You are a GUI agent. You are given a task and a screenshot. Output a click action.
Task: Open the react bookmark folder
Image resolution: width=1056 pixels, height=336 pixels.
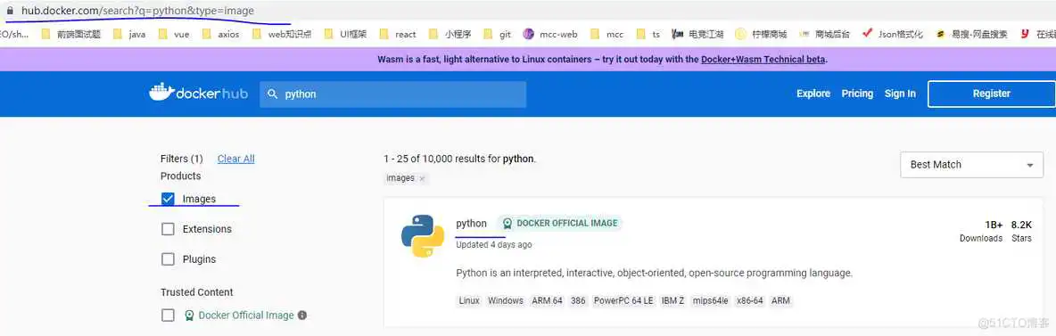tap(398, 35)
